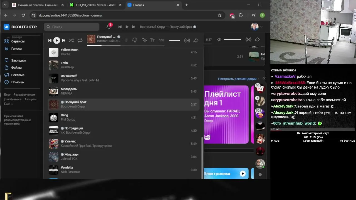Adjust the background player volume slider
Viewport: 356px width, 200px height.
point(232,40)
